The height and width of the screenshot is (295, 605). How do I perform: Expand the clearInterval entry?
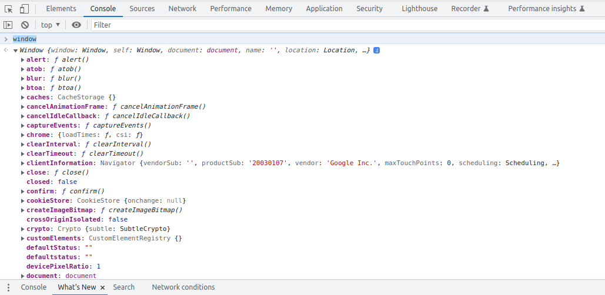(x=23, y=144)
